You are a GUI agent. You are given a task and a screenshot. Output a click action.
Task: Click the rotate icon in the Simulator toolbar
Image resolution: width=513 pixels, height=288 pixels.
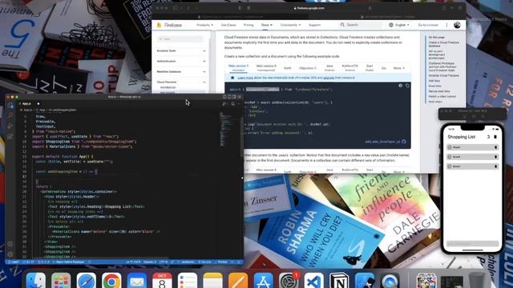[x=483, y=116]
